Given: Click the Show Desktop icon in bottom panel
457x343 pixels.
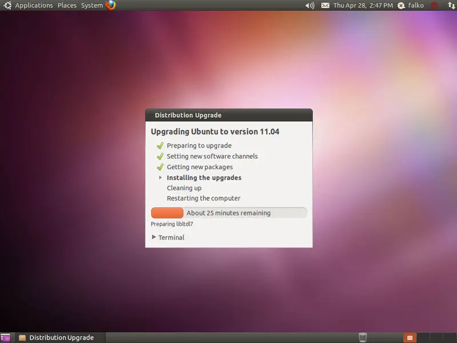Looking at the screenshot, I should pos(5,338).
